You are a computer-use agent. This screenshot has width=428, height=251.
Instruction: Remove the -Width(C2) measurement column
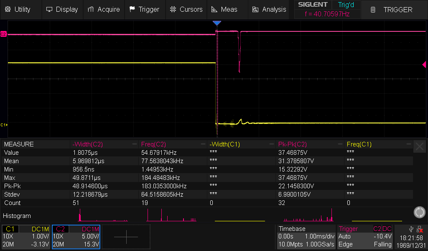[x=134, y=144]
